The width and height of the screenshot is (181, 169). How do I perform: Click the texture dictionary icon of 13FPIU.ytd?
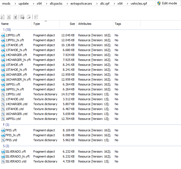point(3,94)
